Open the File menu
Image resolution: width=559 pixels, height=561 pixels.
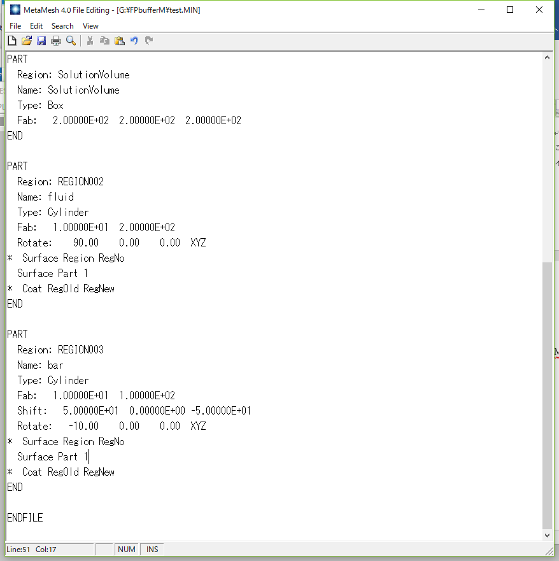[x=15, y=26]
